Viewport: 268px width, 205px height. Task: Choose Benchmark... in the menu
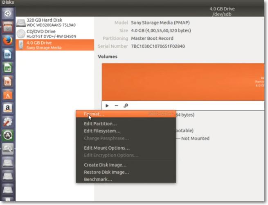[x=126, y=179]
